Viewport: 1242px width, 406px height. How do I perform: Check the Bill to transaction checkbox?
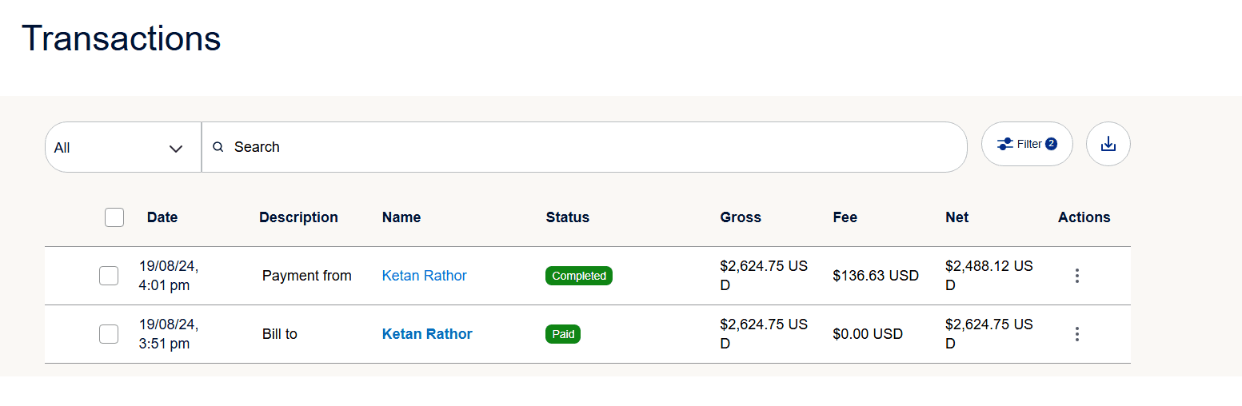pos(109,334)
